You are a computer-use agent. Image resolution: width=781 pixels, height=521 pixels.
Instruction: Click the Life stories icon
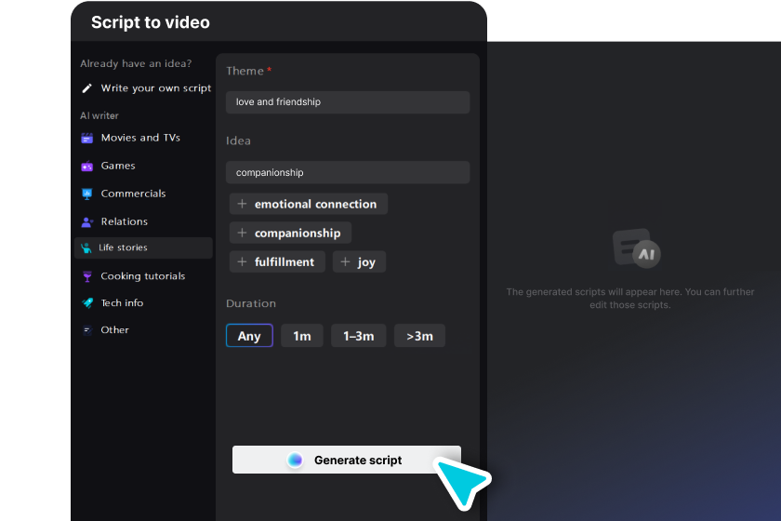pyautogui.click(x=86, y=247)
